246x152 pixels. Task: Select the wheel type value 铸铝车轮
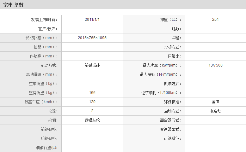point(92,120)
